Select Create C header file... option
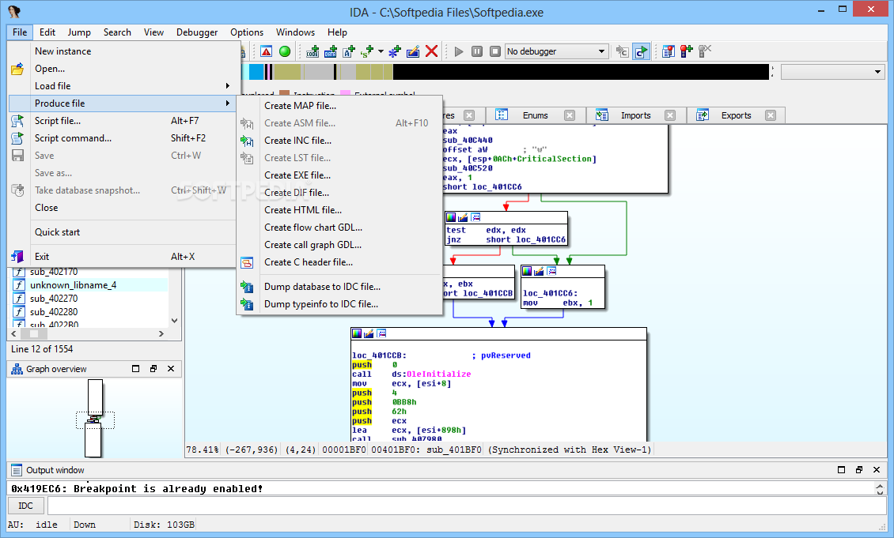Image resolution: width=894 pixels, height=538 pixels. coord(340,262)
